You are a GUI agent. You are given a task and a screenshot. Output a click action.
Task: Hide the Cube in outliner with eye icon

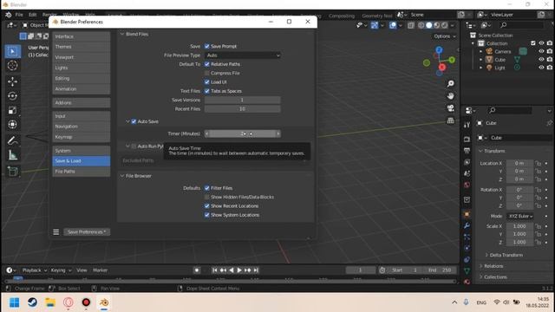[x=541, y=60]
